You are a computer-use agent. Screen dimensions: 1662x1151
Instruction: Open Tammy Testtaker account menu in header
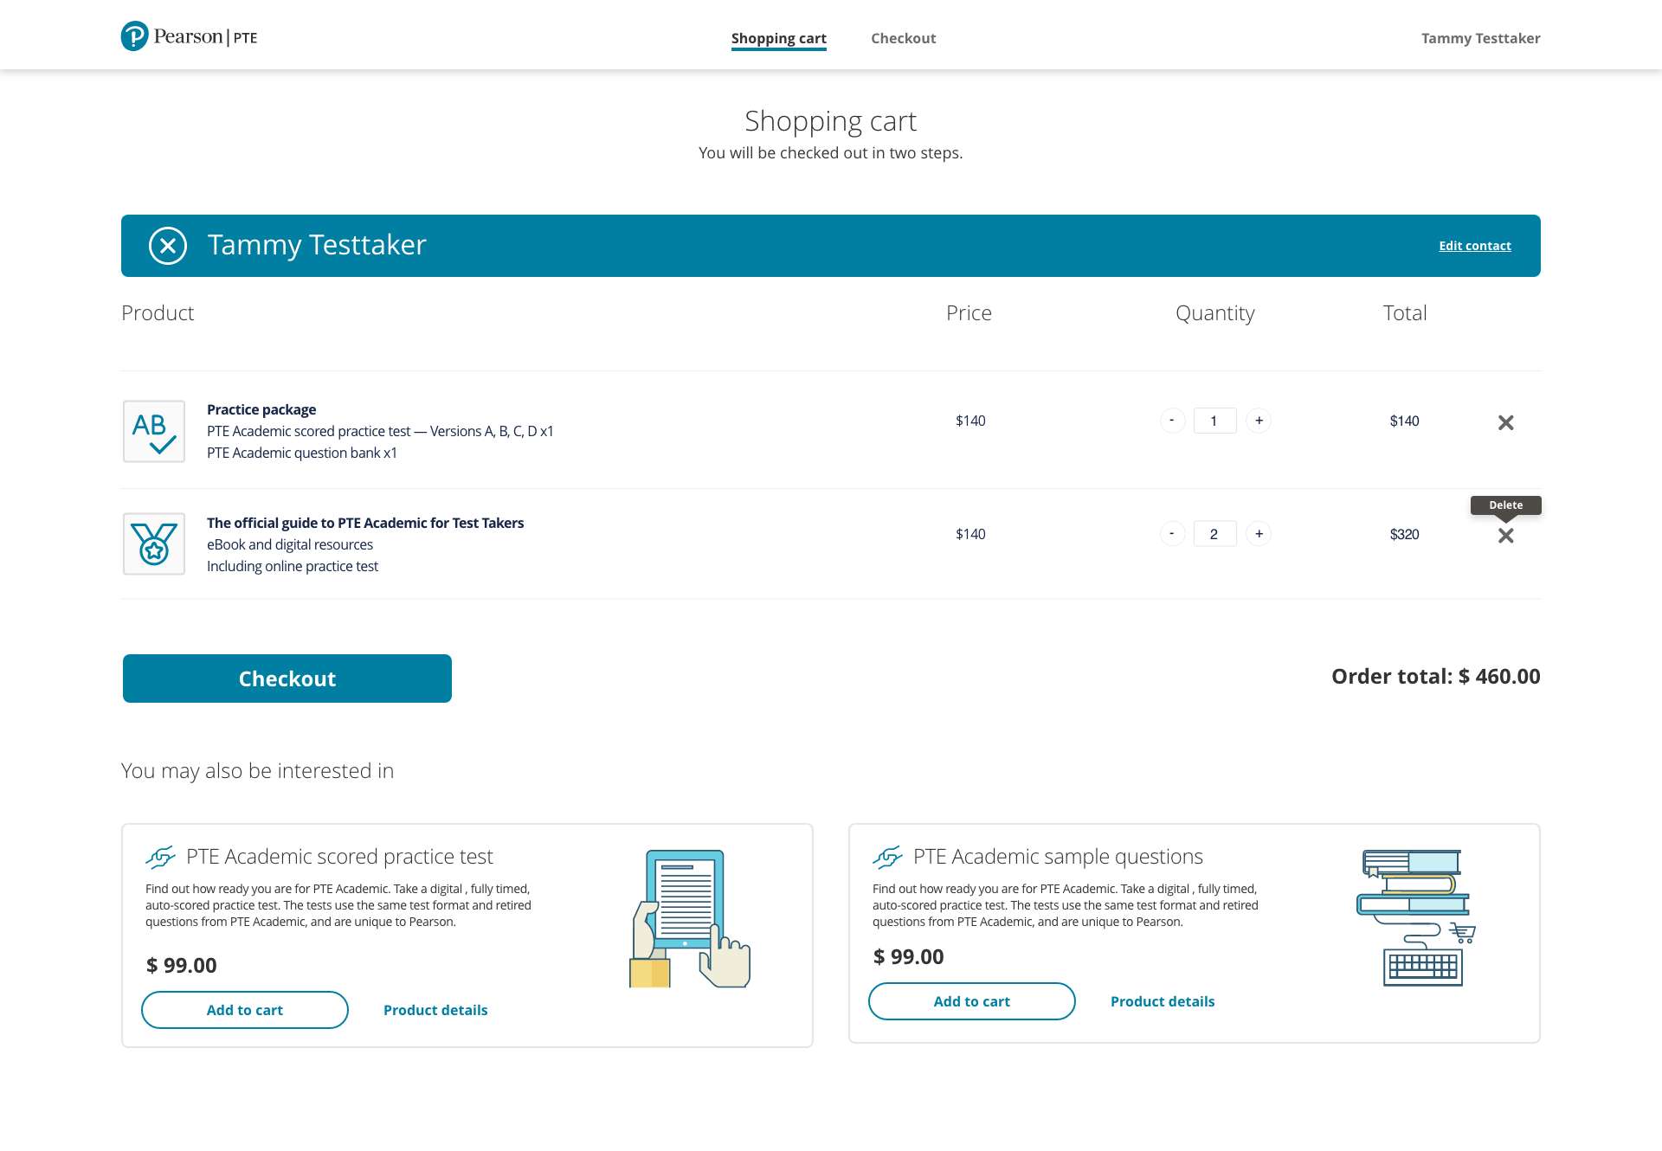point(1480,38)
